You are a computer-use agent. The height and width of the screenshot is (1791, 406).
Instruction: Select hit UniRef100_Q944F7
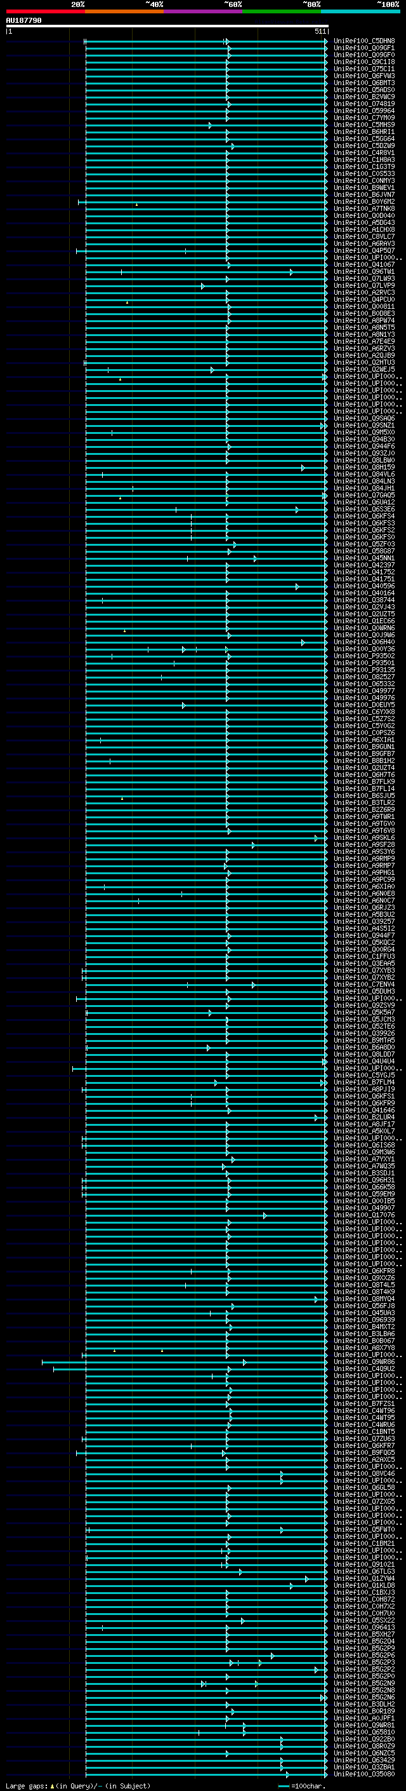(364, 936)
